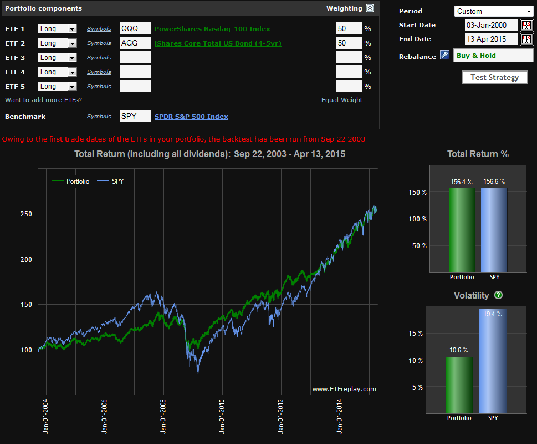Click the SPDR S&P 500 Index link
This screenshot has height=444, width=537.
tap(191, 117)
